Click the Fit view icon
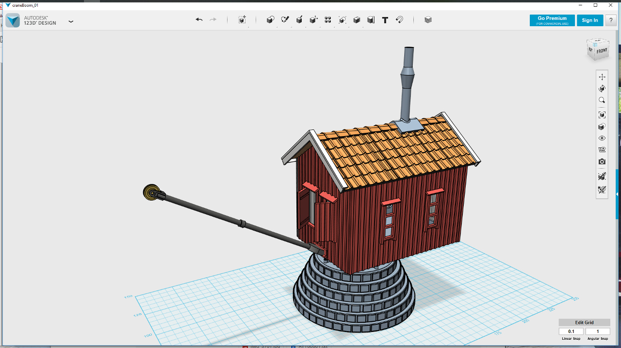This screenshot has width=621, height=348. coord(602,115)
